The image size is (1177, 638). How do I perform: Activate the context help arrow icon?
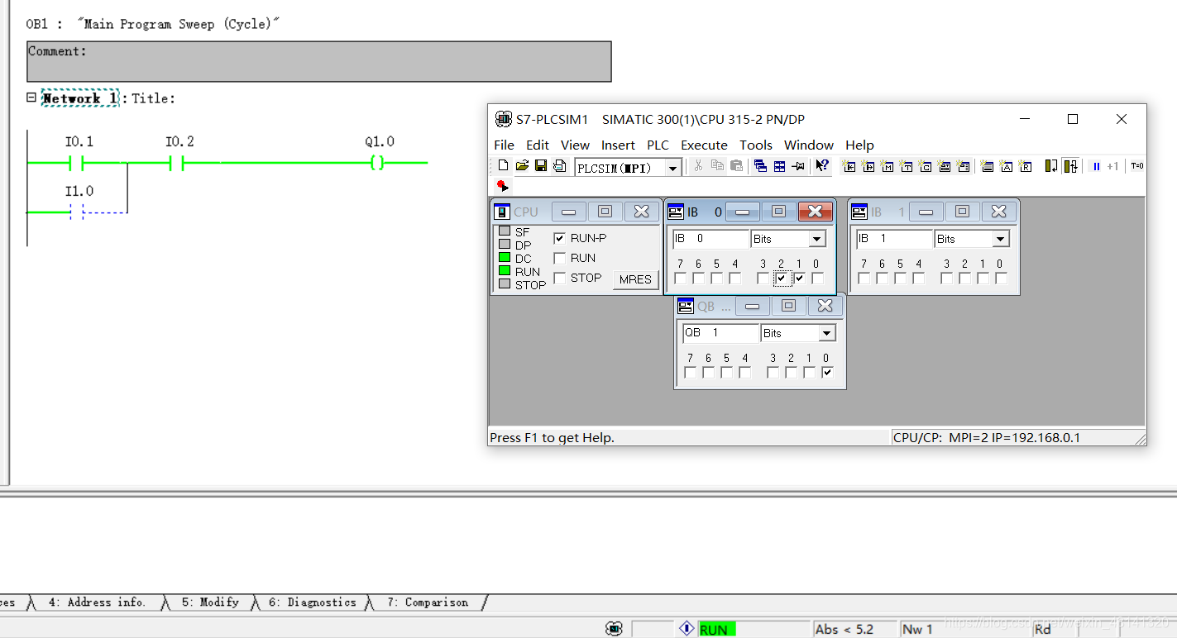click(822, 166)
